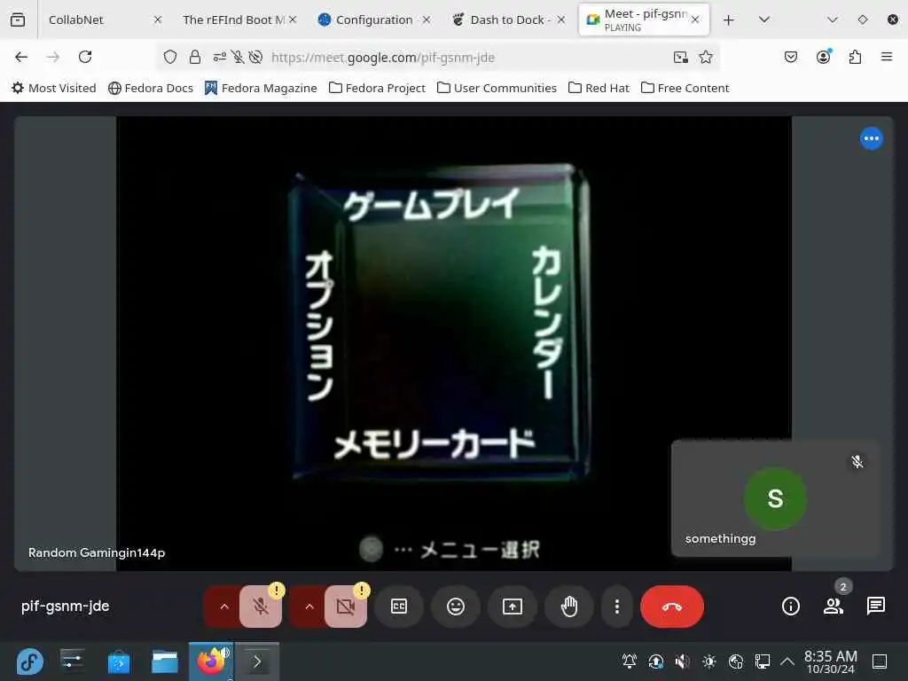Image resolution: width=908 pixels, height=681 pixels.
Task: Open Firefox View recent browsing icon
Action: pyautogui.click(x=18, y=20)
